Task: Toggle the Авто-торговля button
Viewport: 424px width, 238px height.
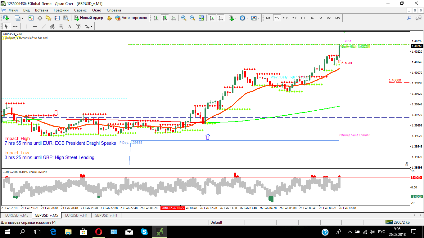Action: pos(131,18)
